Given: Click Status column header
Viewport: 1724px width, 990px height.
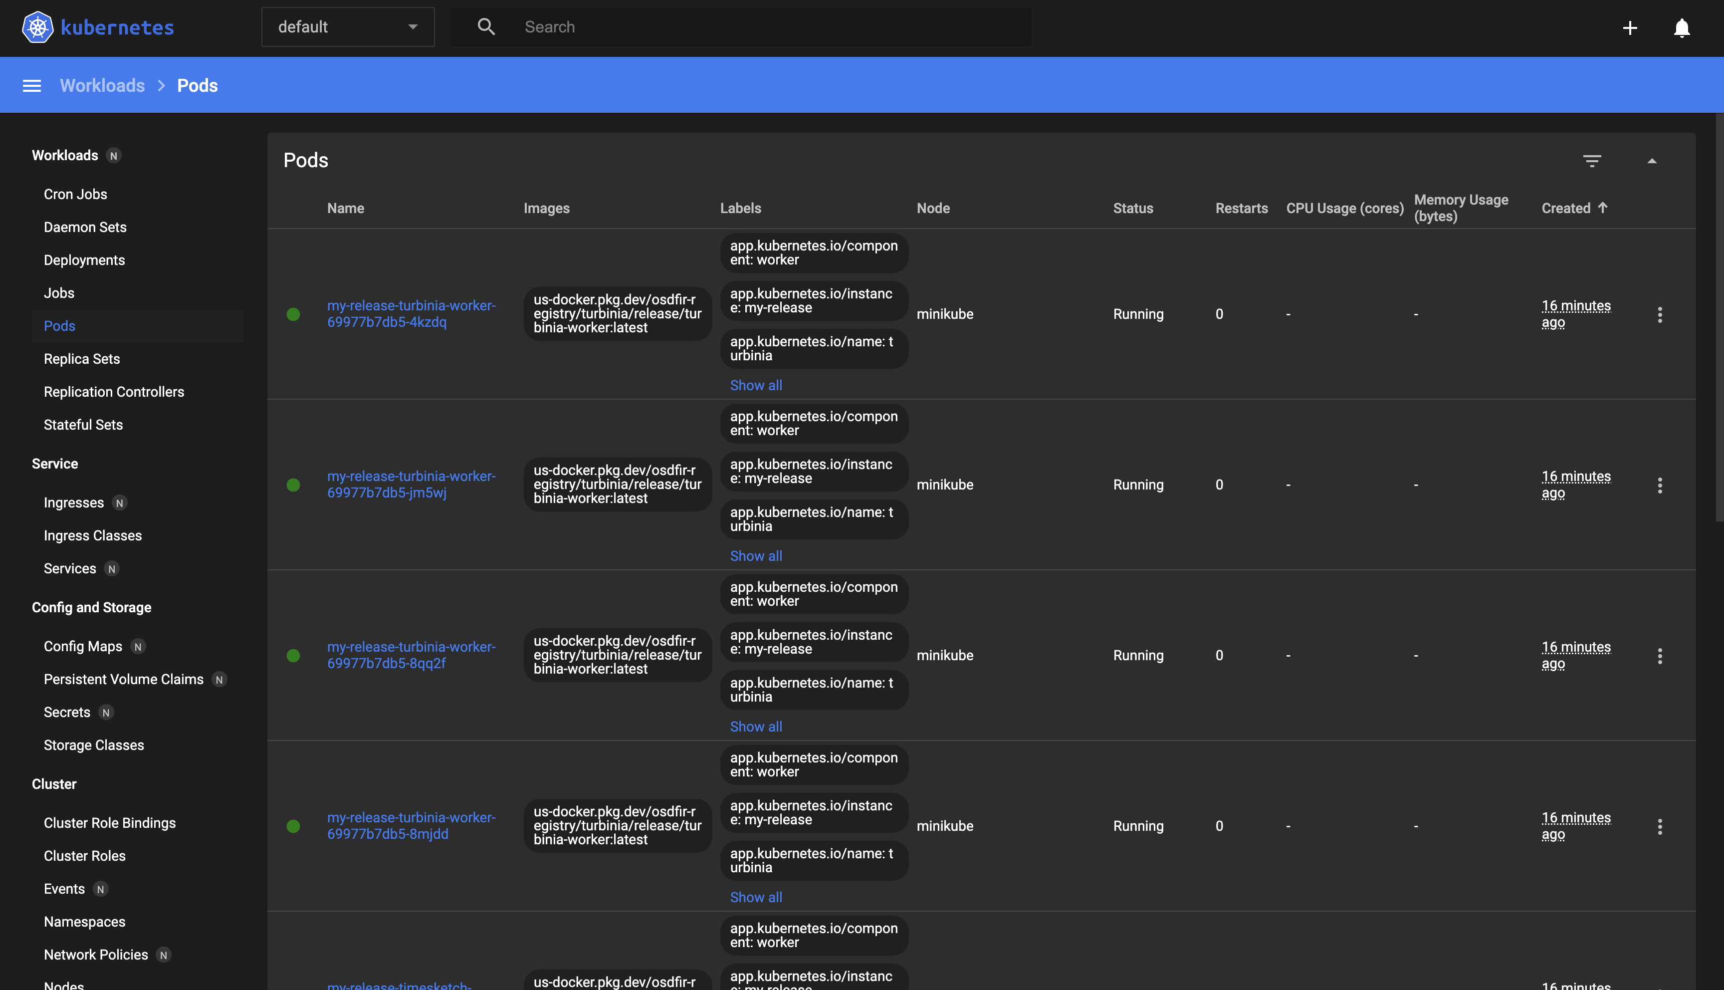Looking at the screenshot, I should pyautogui.click(x=1133, y=208).
